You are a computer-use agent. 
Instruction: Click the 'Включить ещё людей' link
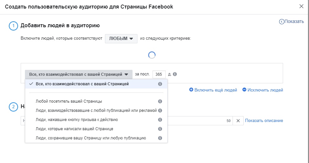point(216,90)
